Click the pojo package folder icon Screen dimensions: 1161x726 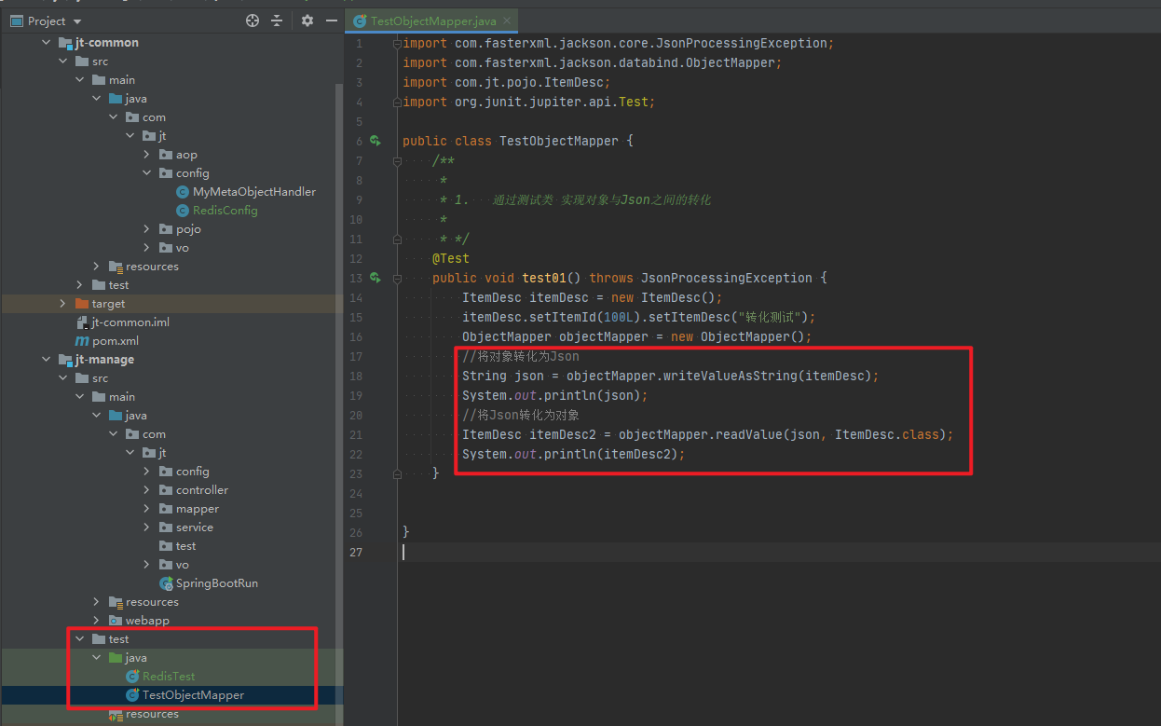click(166, 229)
